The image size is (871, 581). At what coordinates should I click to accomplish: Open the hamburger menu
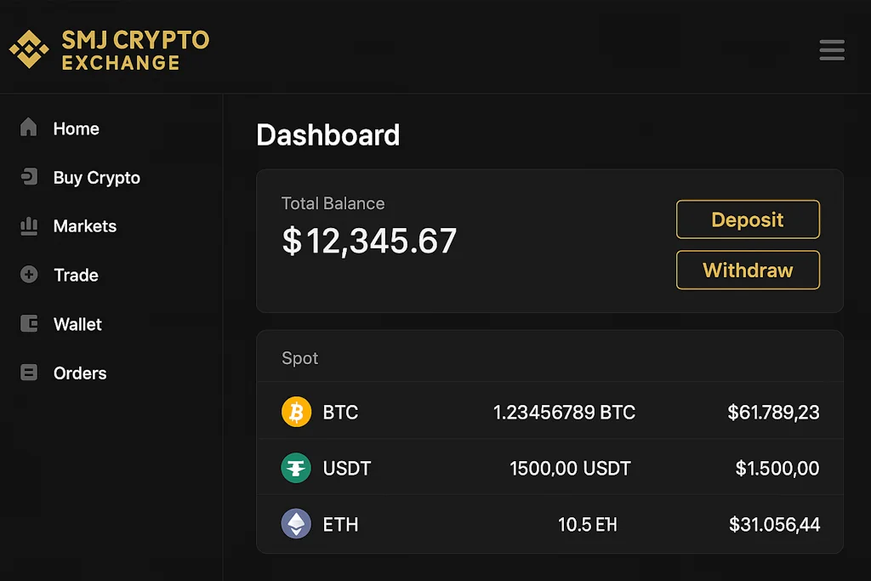[x=831, y=50]
